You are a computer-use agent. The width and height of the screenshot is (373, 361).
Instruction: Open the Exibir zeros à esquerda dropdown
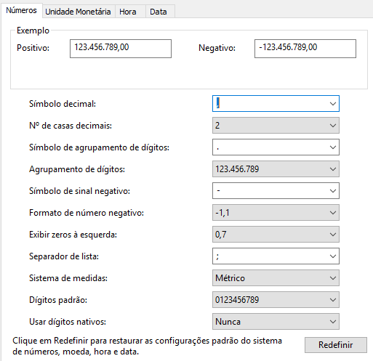point(276,235)
